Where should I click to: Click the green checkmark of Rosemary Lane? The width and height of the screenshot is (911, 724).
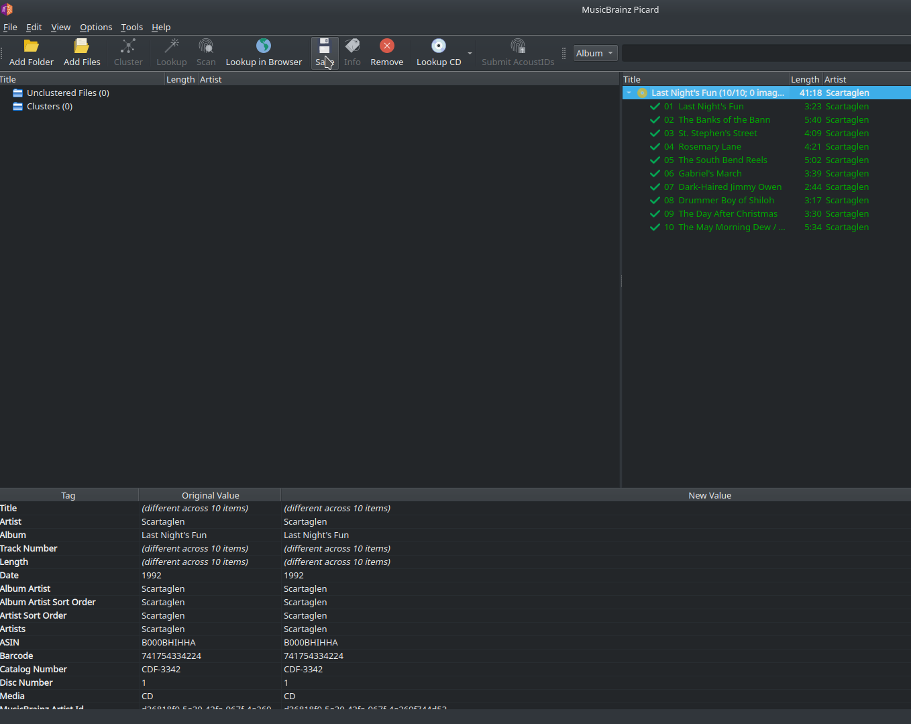[x=655, y=147]
